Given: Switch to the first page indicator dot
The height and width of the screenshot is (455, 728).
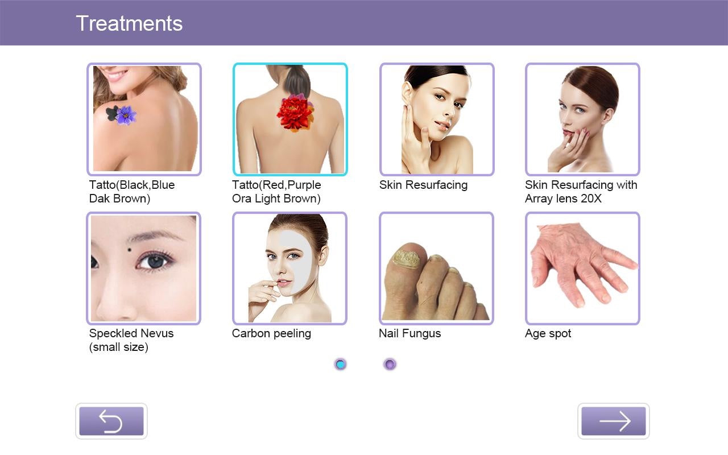Looking at the screenshot, I should [341, 365].
